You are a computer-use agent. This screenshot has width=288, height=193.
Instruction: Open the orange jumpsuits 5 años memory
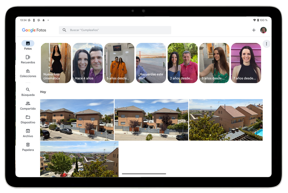pyautogui.click(x=119, y=63)
